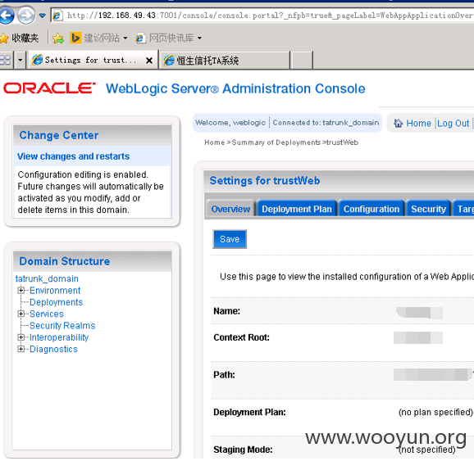Switch to the 恒生信托TA系统 tab
The height and width of the screenshot is (461, 474).
tap(225, 61)
